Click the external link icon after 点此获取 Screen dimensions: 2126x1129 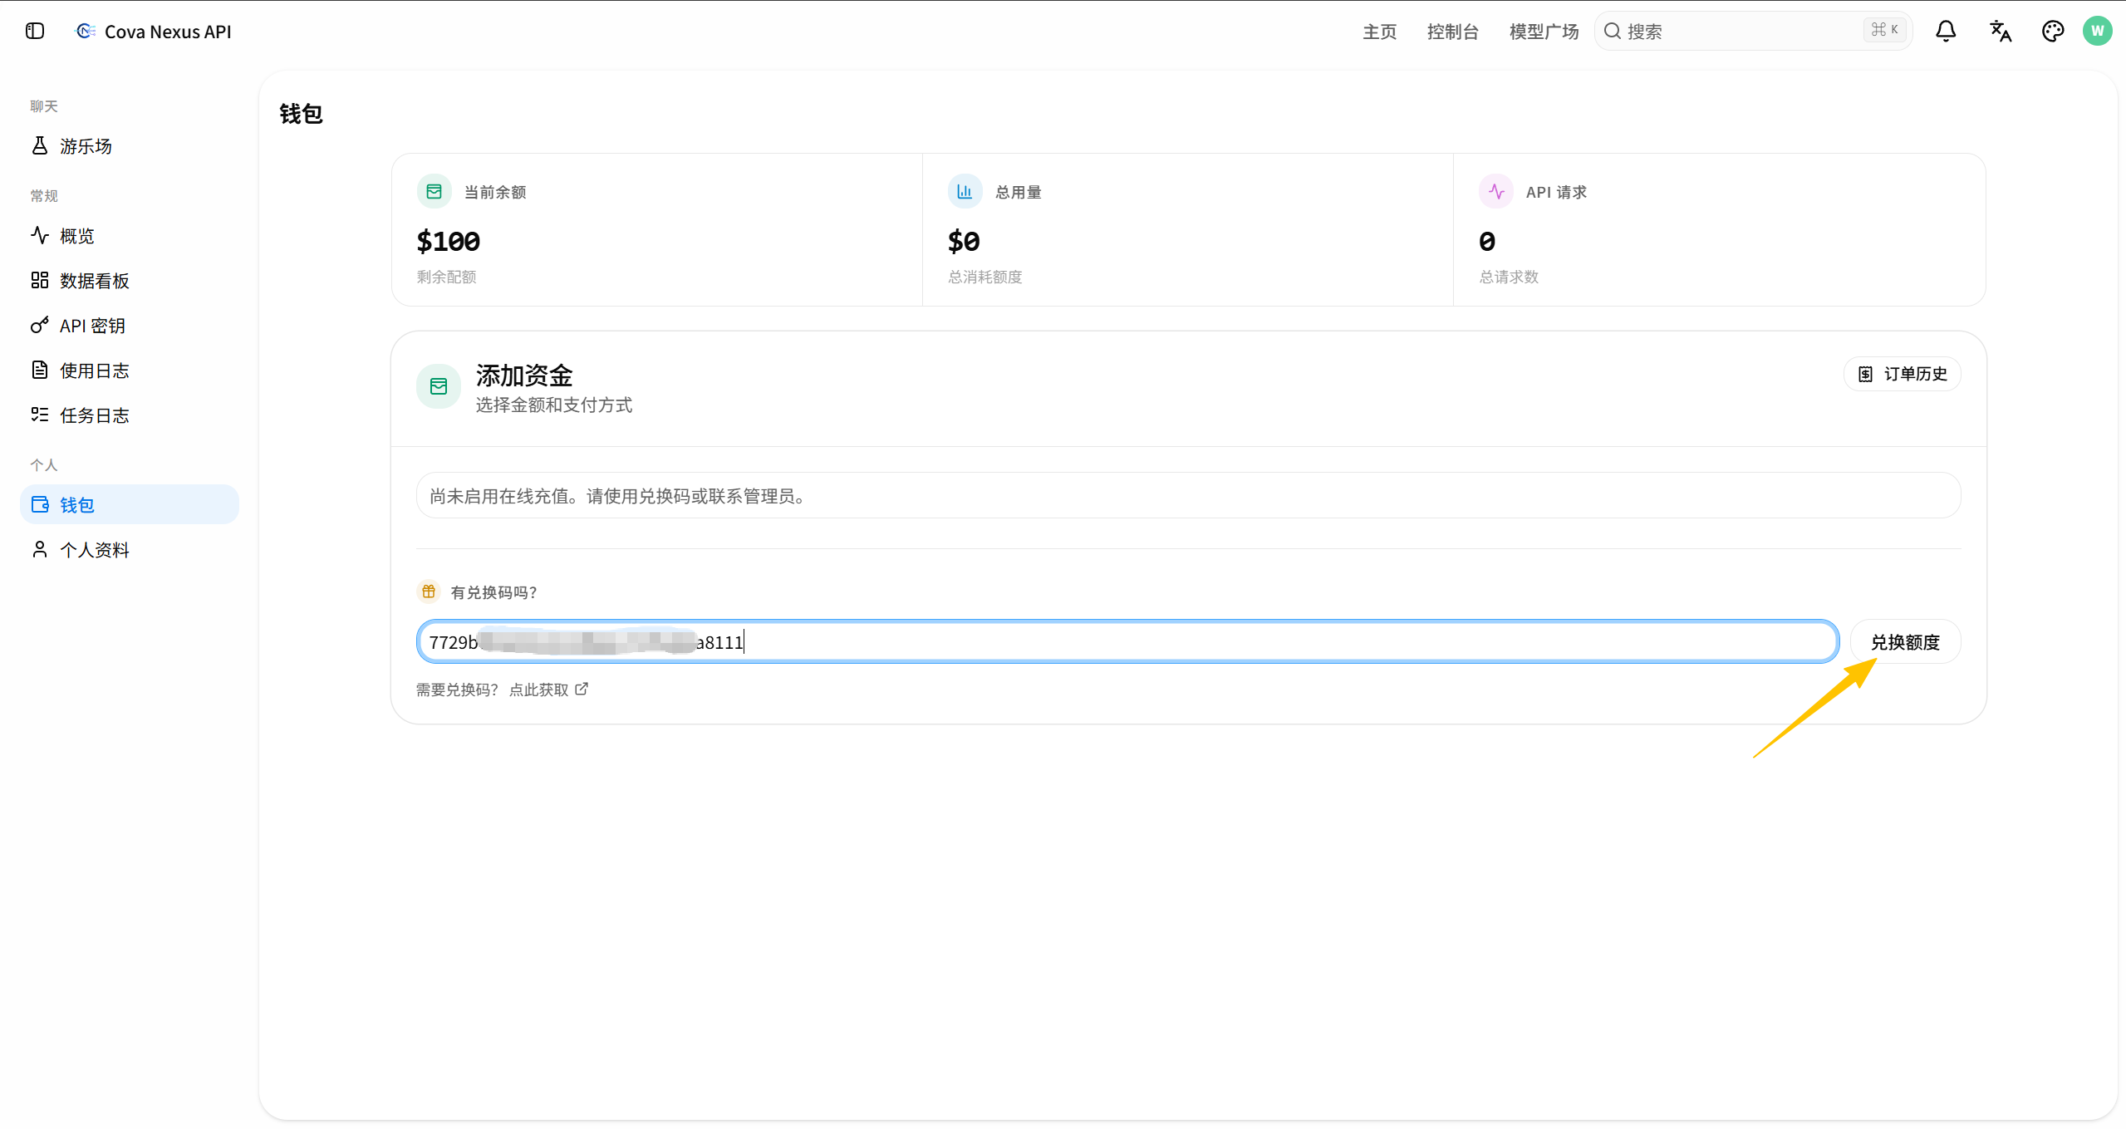582,689
